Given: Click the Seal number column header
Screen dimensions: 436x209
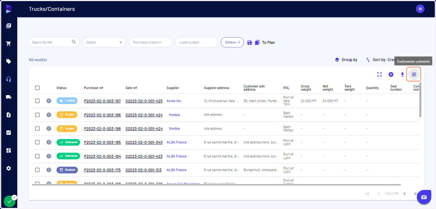Looking at the screenshot, I should coord(396,88).
